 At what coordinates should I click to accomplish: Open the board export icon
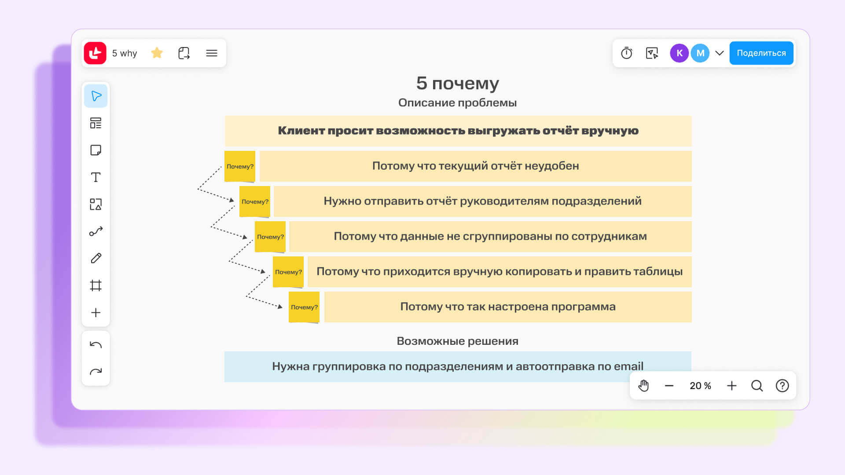tap(184, 53)
